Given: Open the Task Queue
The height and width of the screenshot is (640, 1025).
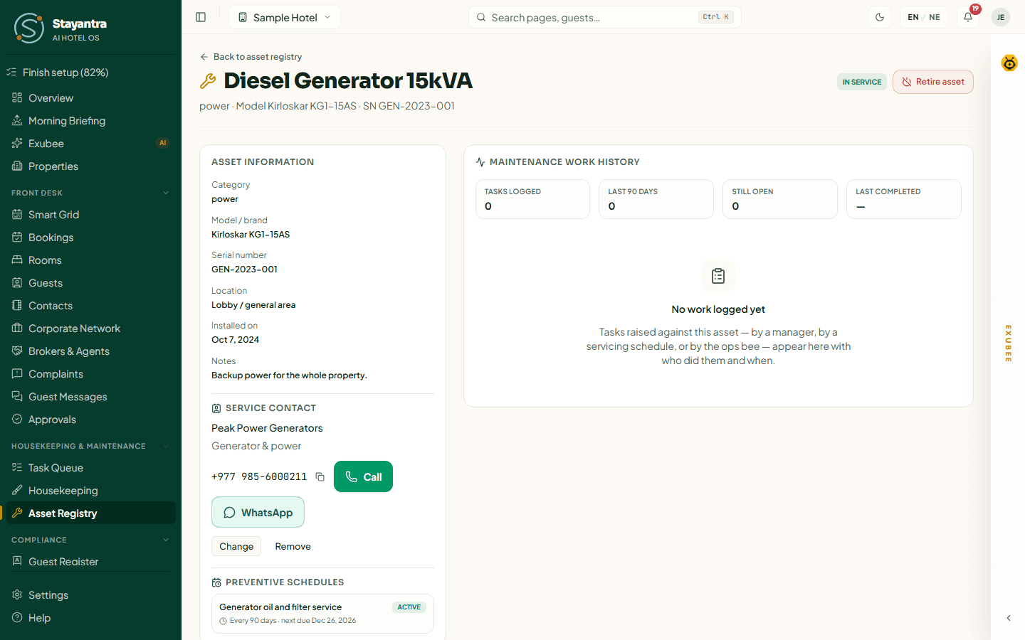Looking at the screenshot, I should (90, 468).
